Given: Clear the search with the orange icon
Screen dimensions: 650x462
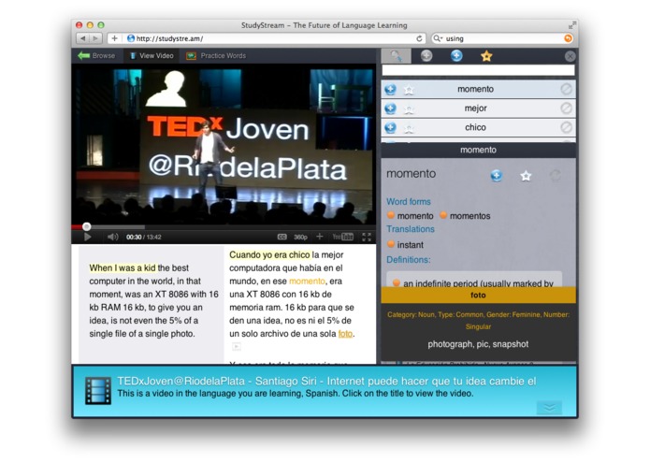Looking at the screenshot, I should pos(568,38).
